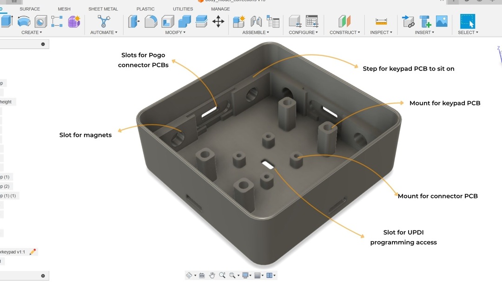
Task: Open the Grid and Snaps icon
Action: pyautogui.click(x=257, y=275)
